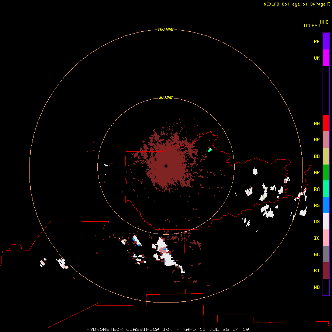Click the DS legend label

pyautogui.click(x=317, y=221)
